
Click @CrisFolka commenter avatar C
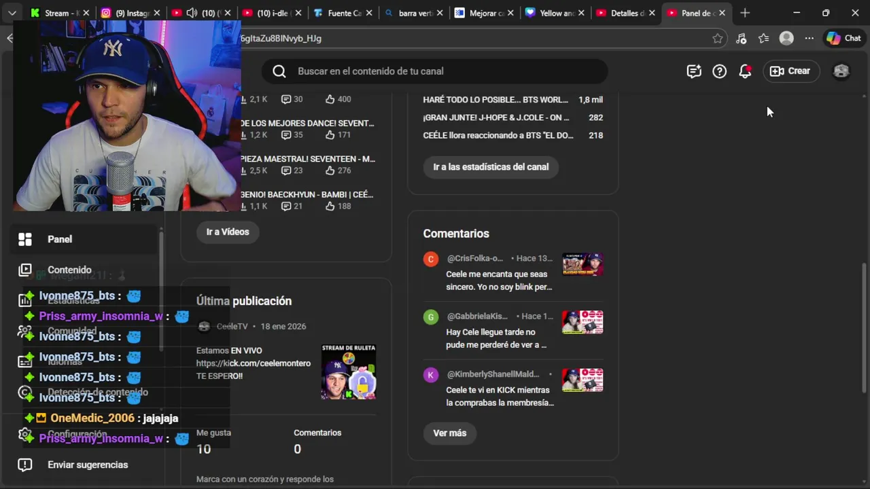tap(431, 259)
